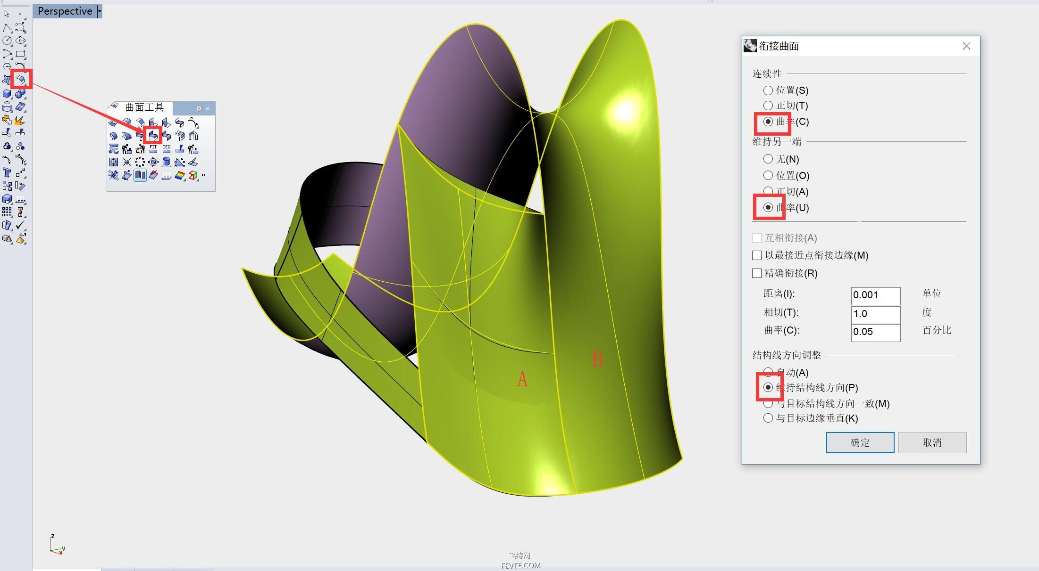Edit 曲率(C) tolerance input field
The image size is (1039, 571).
(x=875, y=332)
